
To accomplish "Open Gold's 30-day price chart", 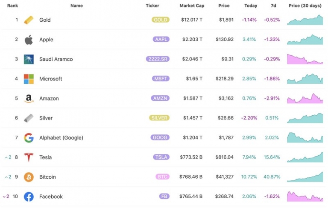I will [305, 20].
